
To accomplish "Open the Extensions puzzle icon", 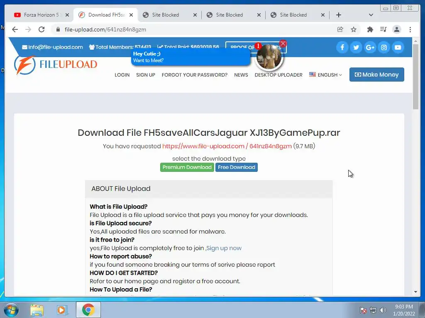I will (370, 29).
